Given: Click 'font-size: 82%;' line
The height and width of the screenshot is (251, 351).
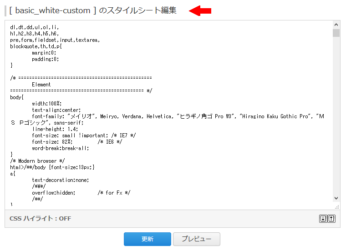Looking at the screenshot, I should click(52, 142).
